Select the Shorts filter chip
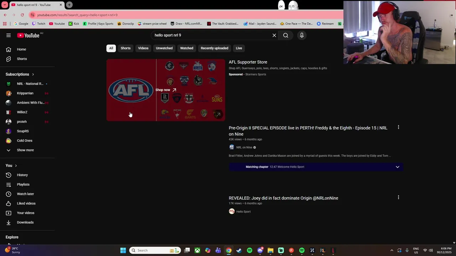This screenshot has width=456, height=256. coord(125,48)
